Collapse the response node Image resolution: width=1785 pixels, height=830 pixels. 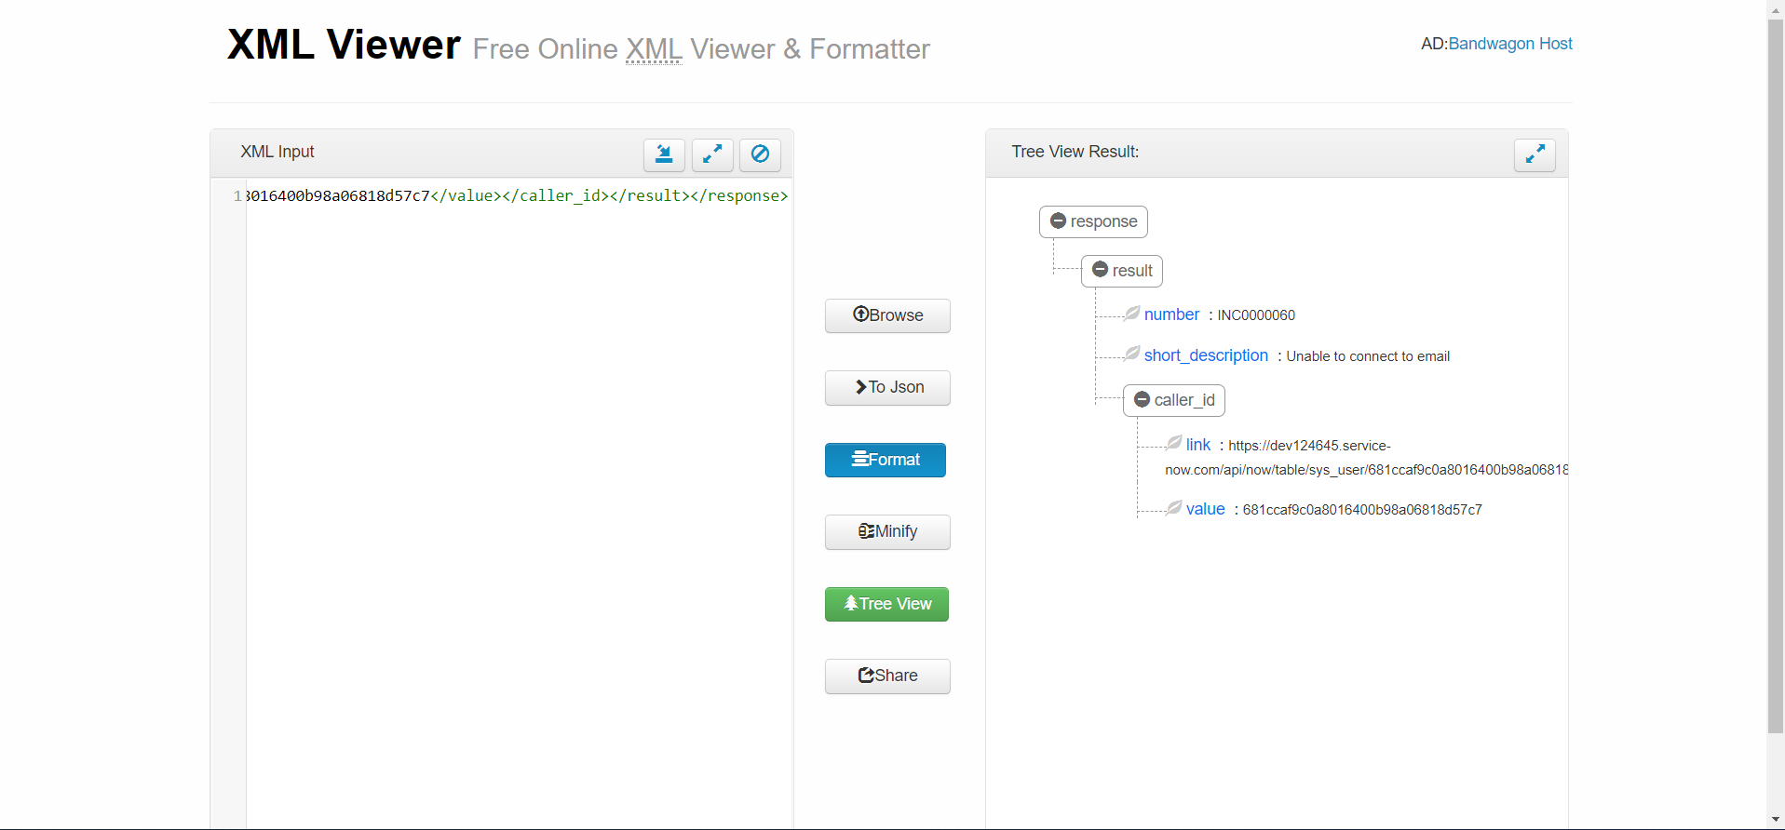(1058, 221)
